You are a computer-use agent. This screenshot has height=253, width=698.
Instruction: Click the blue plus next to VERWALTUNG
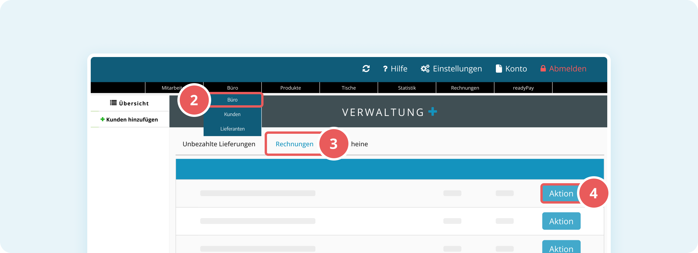(433, 111)
